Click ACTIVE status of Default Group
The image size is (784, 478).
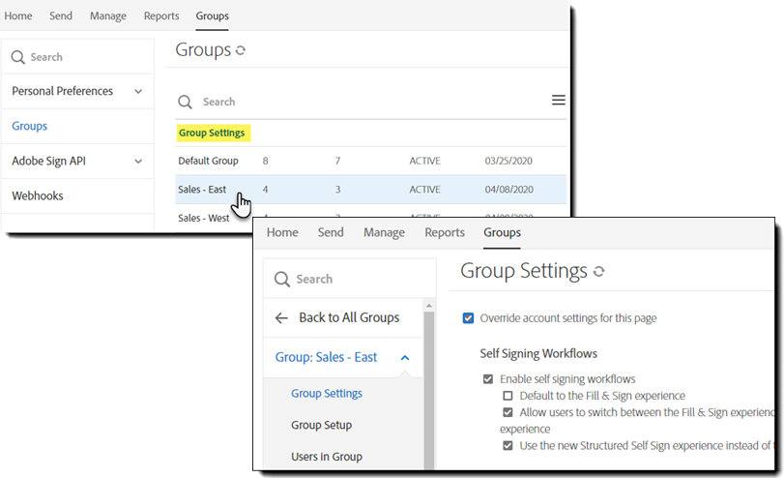(425, 161)
